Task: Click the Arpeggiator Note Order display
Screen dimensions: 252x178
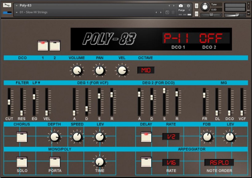Action: click(219, 162)
